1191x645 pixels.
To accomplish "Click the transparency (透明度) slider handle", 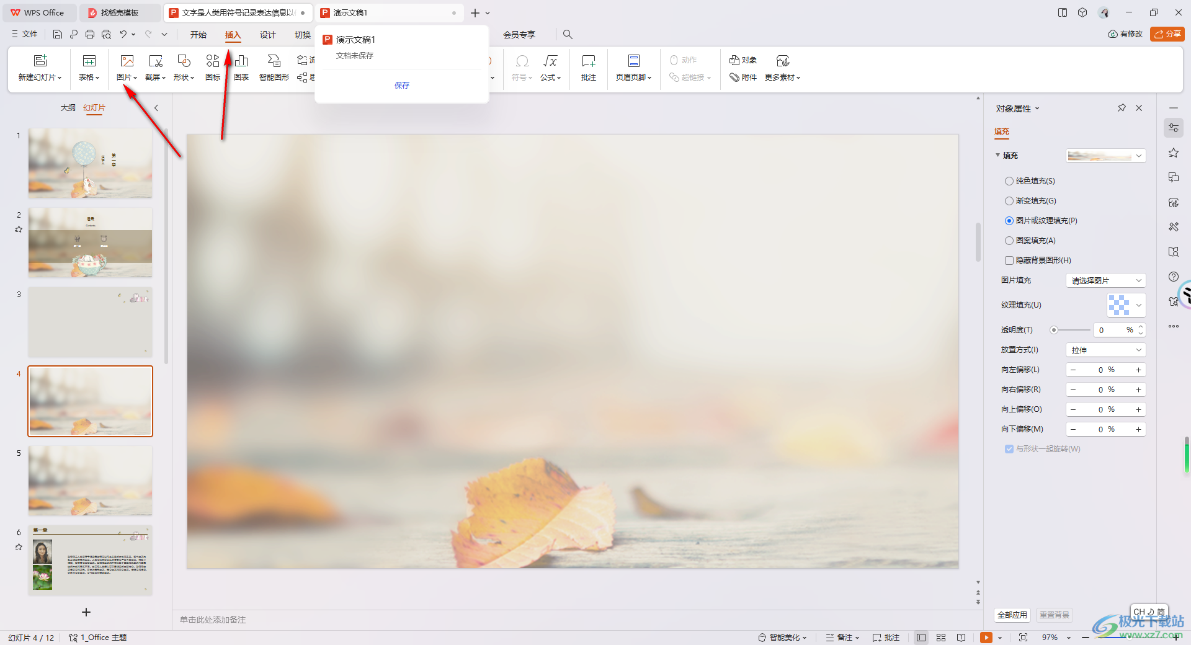I will point(1054,330).
